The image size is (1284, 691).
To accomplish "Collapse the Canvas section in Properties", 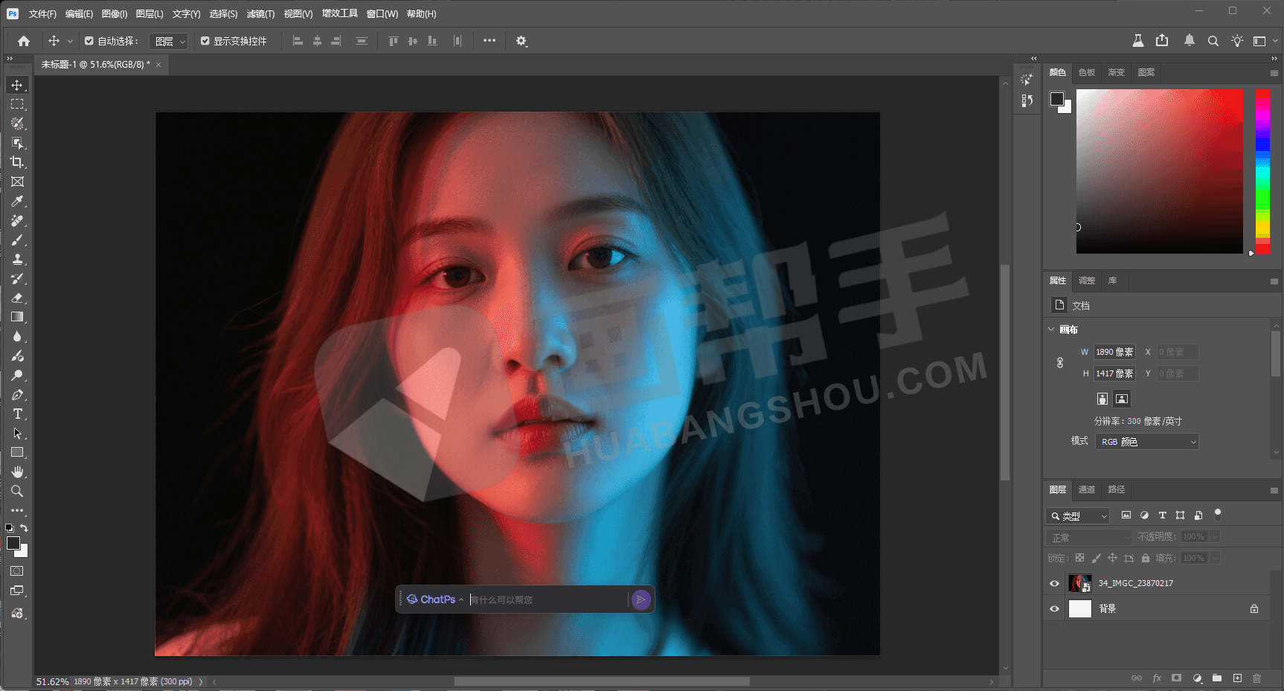I will click(1051, 330).
